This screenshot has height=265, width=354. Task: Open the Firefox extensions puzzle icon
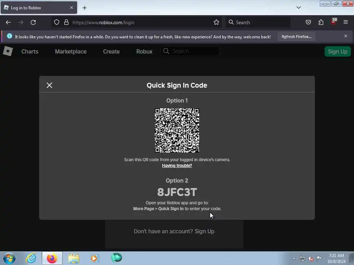[x=321, y=22]
